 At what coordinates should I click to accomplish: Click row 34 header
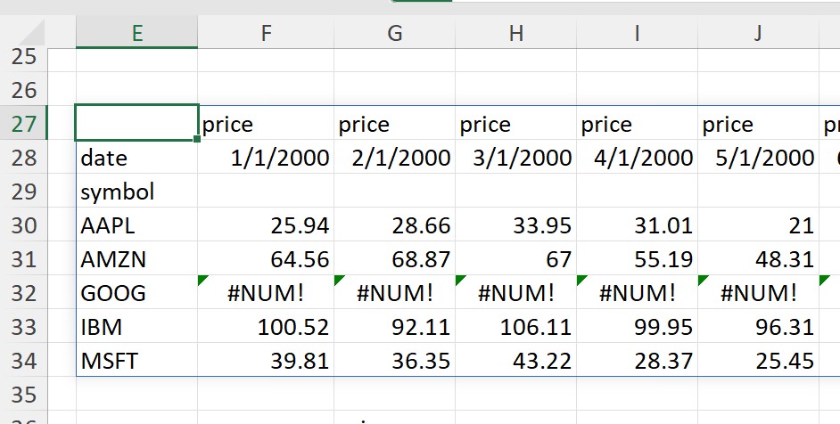pyautogui.click(x=26, y=361)
